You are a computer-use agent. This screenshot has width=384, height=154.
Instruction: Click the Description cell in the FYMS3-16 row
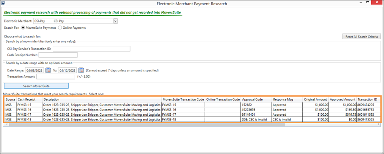(102, 109)
